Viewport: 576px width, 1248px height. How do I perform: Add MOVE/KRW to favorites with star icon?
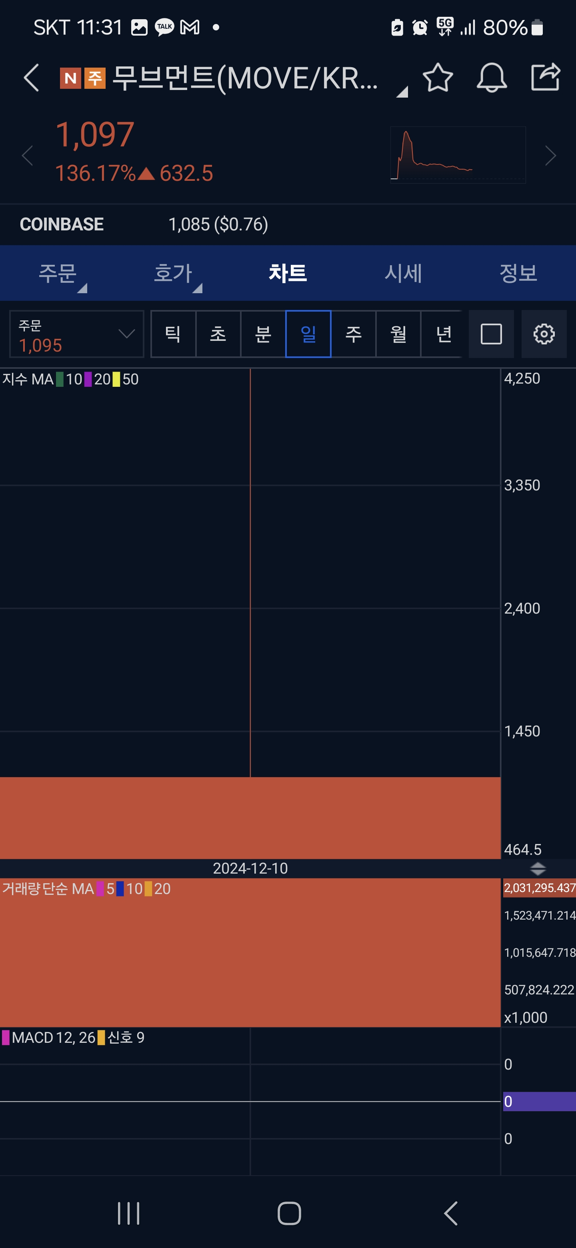438,78
